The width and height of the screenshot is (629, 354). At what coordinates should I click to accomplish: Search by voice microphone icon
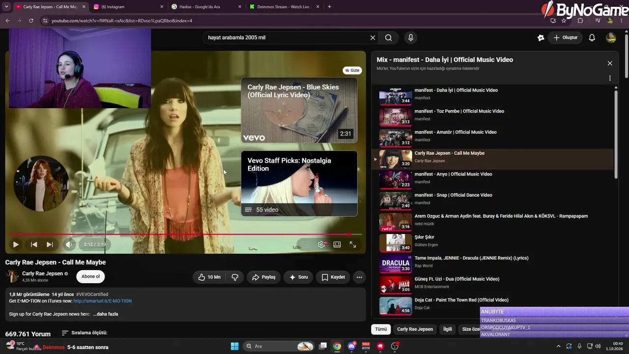411,37
